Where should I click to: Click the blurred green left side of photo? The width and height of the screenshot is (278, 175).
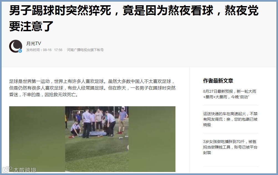click(37, 139)
